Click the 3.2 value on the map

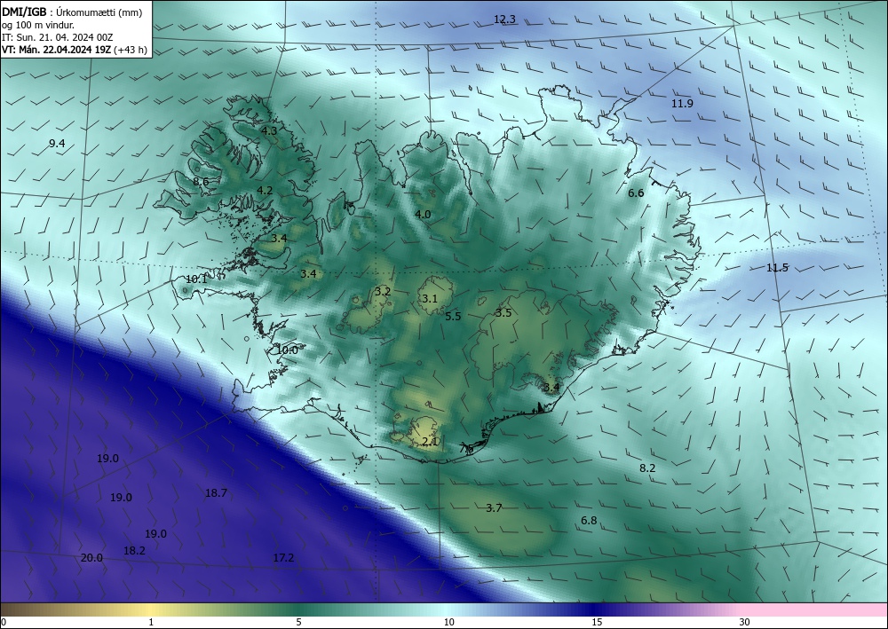(x=383, y=291)
